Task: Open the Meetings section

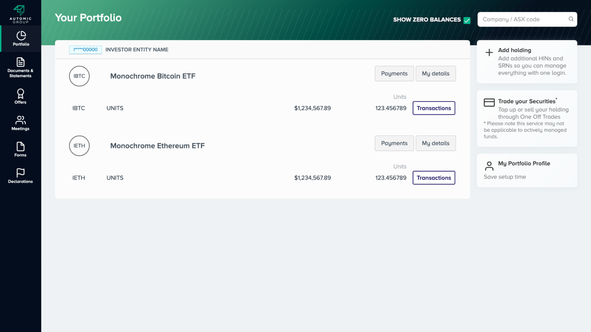Action: [21, 123]
